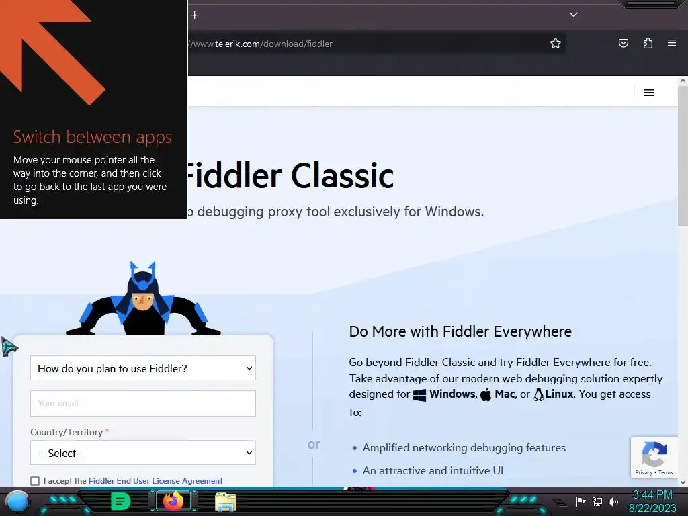
Task: Open the Firefox application menu
Action: [672, 43]
